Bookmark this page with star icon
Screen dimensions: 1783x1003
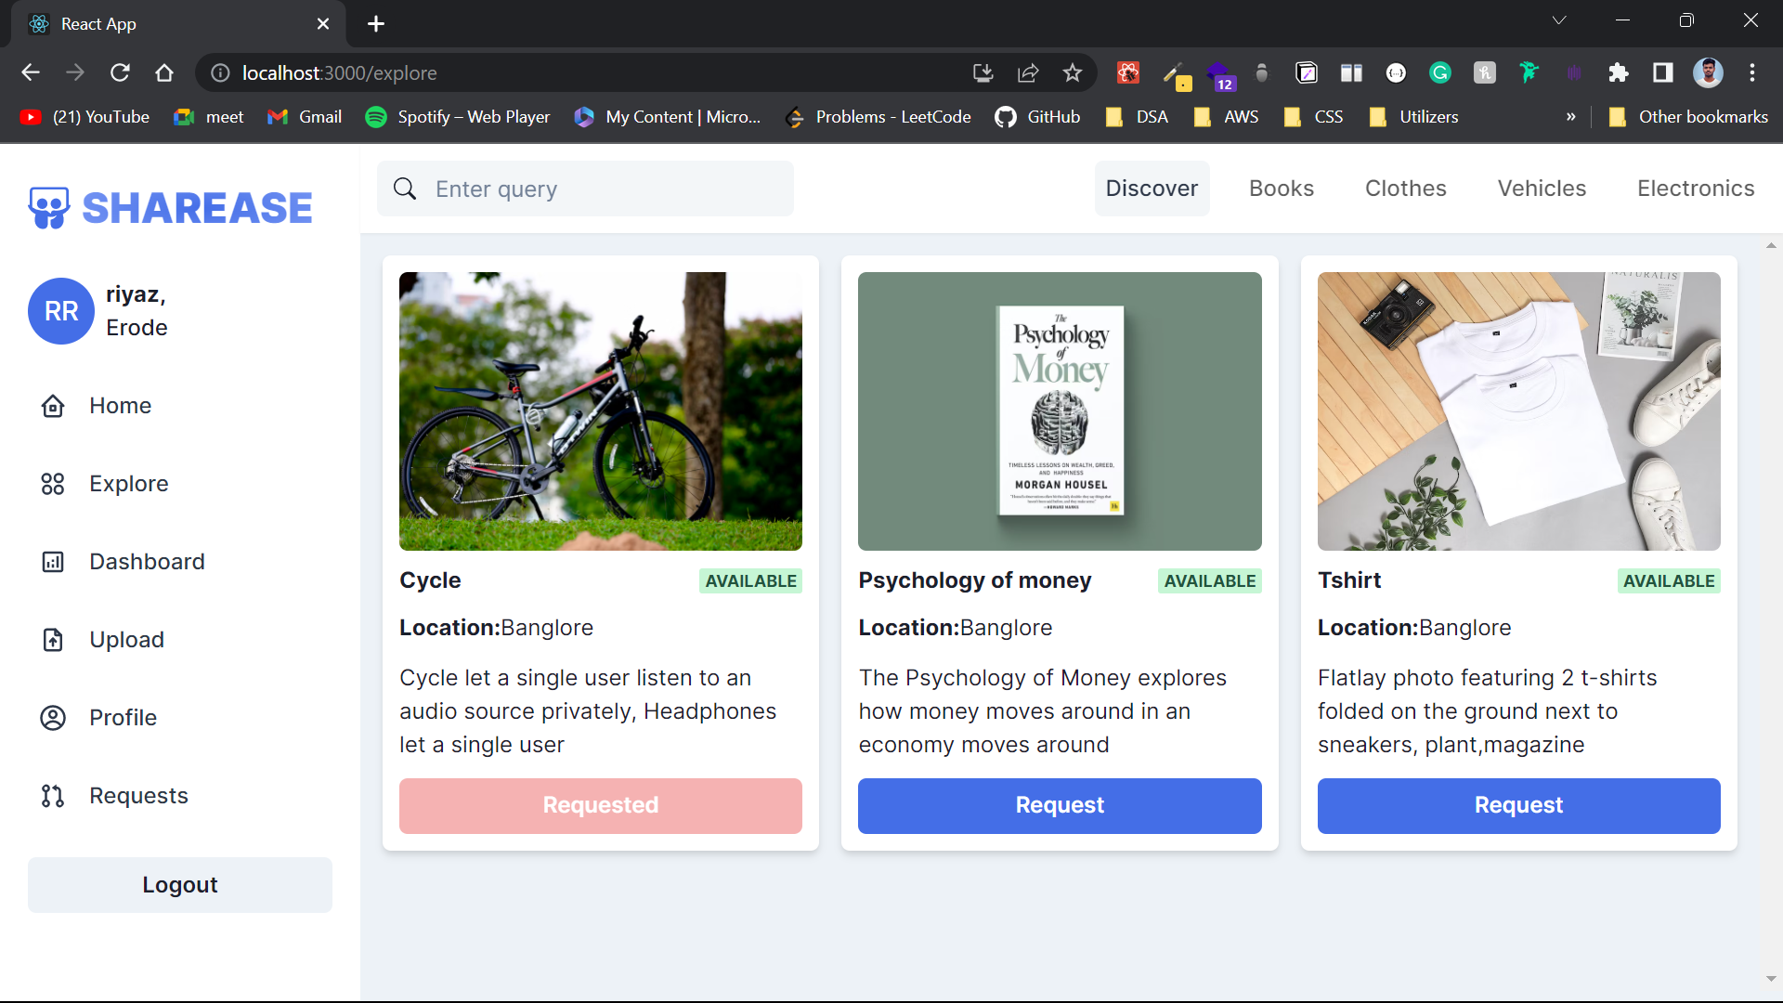click(1073, 72)
